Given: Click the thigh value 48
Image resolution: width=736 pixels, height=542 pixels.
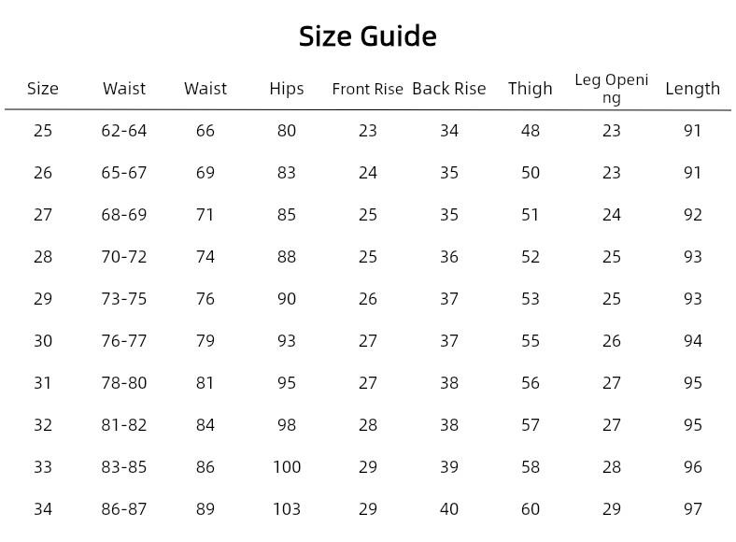Looking at the screenshot, I should 531,131.
